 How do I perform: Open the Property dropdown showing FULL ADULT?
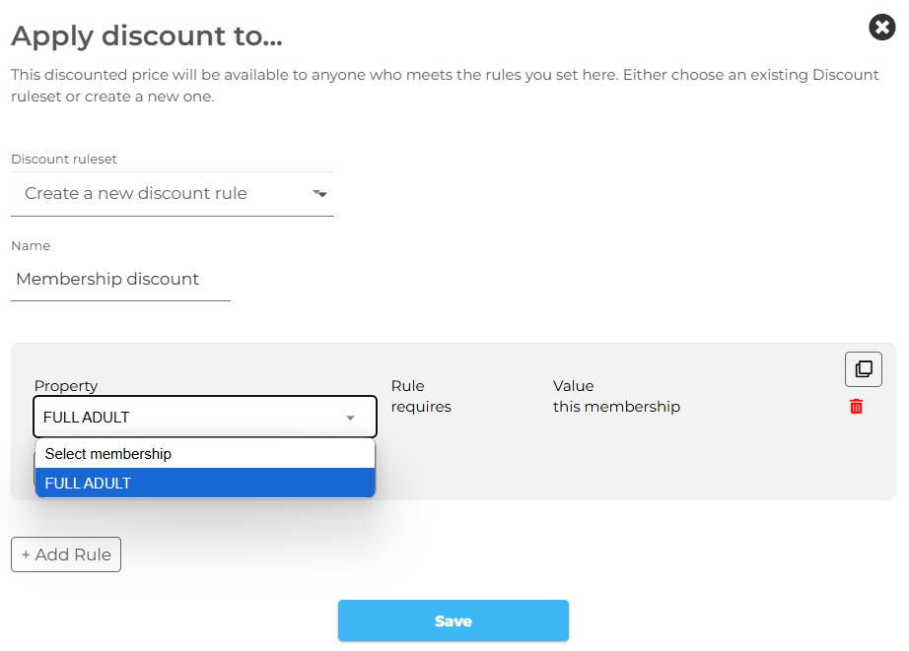(205, 417)
